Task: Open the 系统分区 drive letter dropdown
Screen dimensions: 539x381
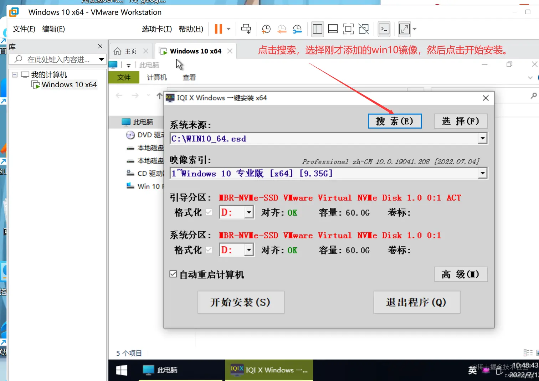Action: [249, 250]
